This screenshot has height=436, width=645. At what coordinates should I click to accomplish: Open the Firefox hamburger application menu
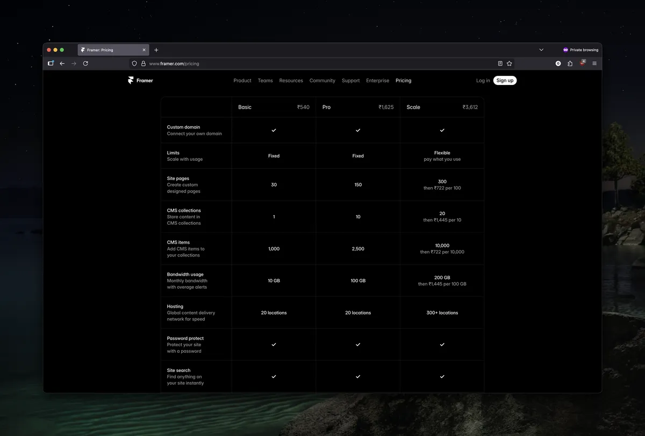(594, 63)
